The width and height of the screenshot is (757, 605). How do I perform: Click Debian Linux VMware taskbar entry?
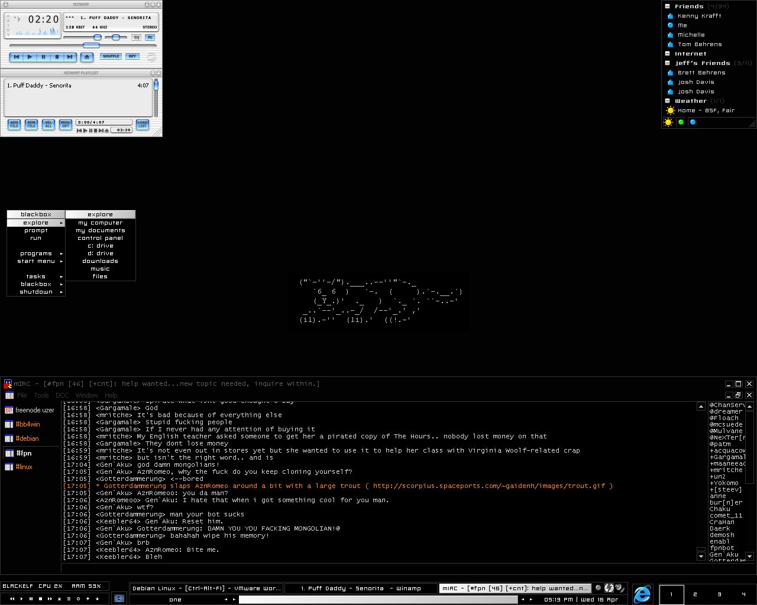206,588
